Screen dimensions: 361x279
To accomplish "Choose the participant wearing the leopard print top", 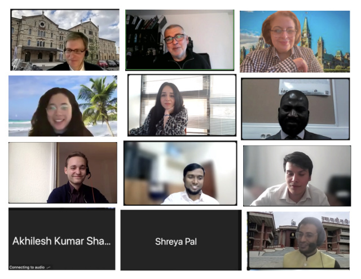I will [182, 105].
